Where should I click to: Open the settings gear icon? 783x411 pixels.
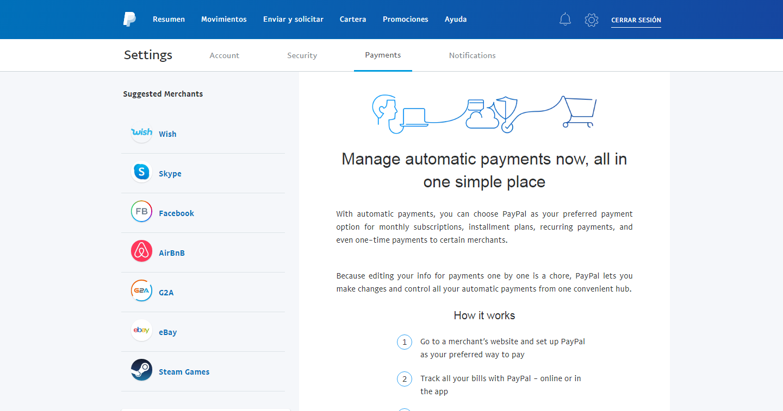pyautogui.click(x=592, y=20)
